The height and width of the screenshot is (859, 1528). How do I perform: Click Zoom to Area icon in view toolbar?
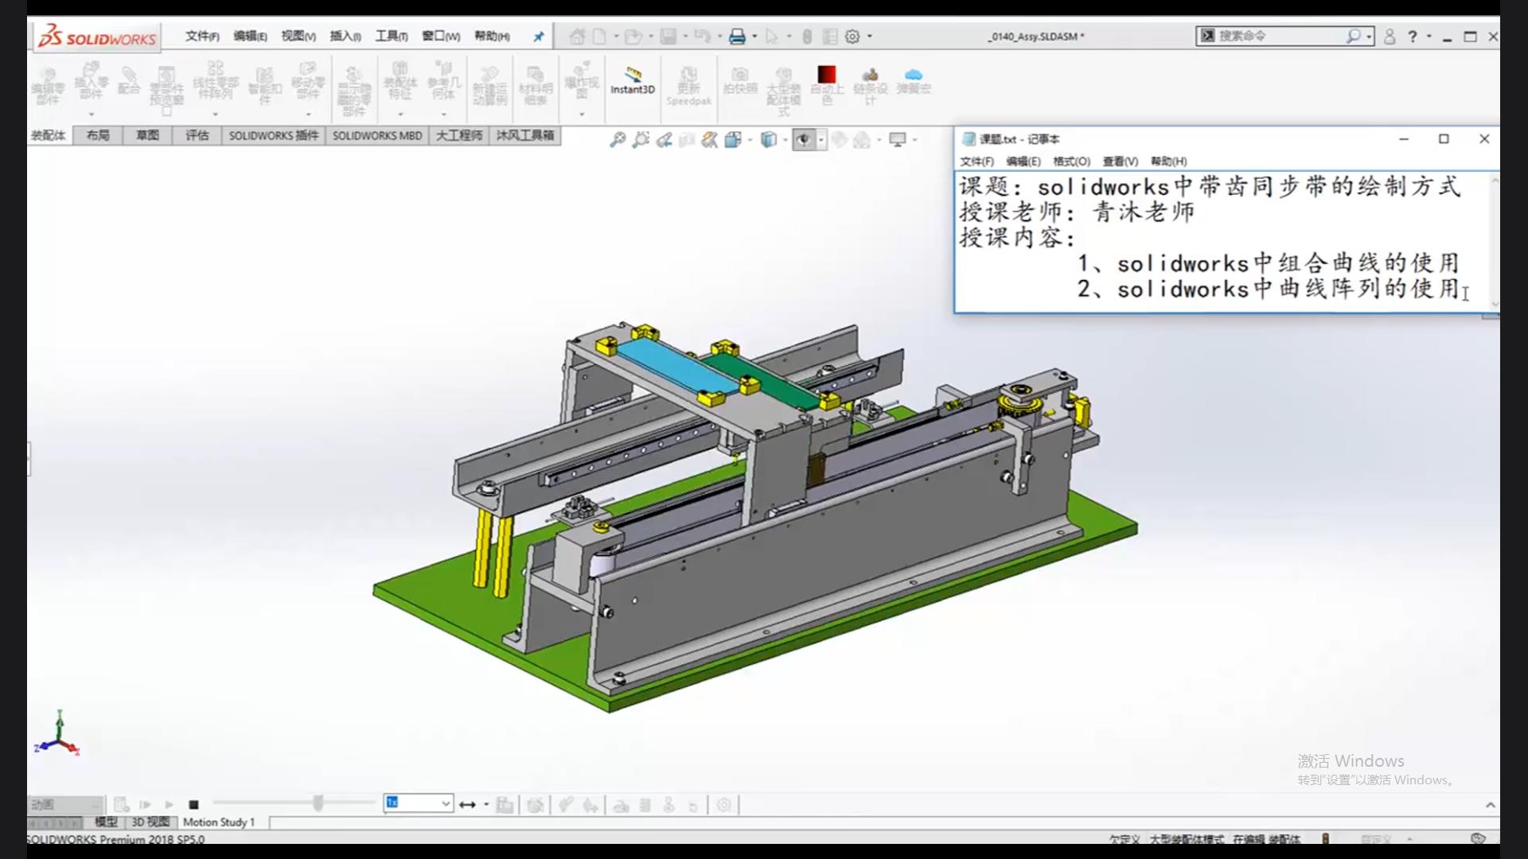(641, 140)
